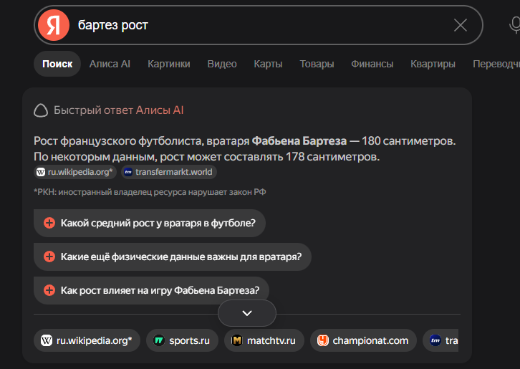Click 'По некоторым данным' sentence with 178 сантиметров
Viewport: 520px width, 369px height.
(x=206, y=157)
